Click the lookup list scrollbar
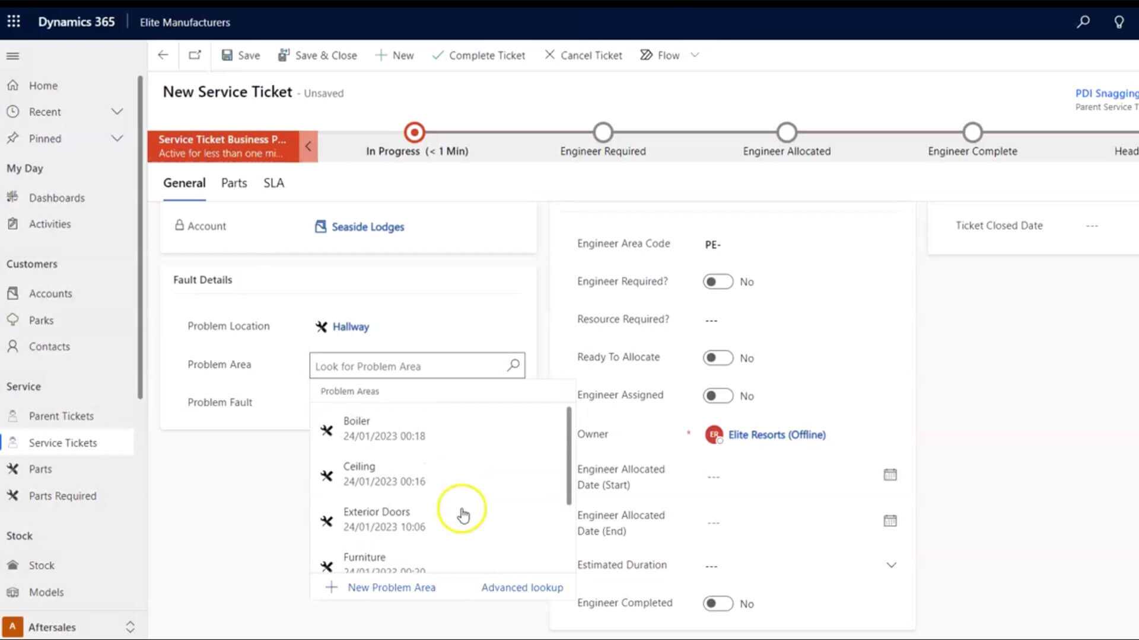Image resolution: width=1139 pixels, height=640 pixels. click(x=569, y=455)
